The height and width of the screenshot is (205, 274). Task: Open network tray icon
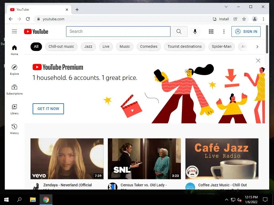pyautogui.click(x=233, y=200)
